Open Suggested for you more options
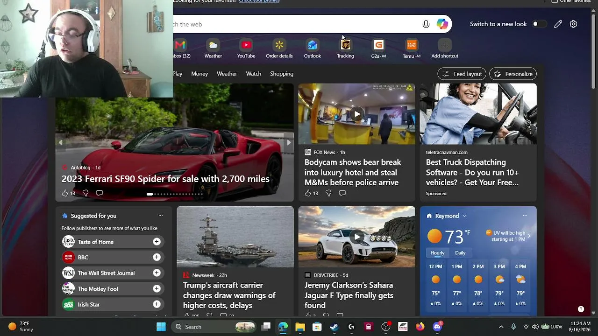The image size is (598, 336). pos(160,216)
